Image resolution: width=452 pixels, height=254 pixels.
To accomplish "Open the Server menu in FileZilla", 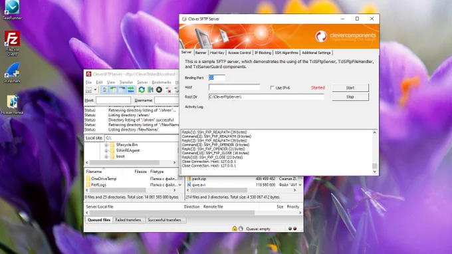I will click(x=142, y=82).
